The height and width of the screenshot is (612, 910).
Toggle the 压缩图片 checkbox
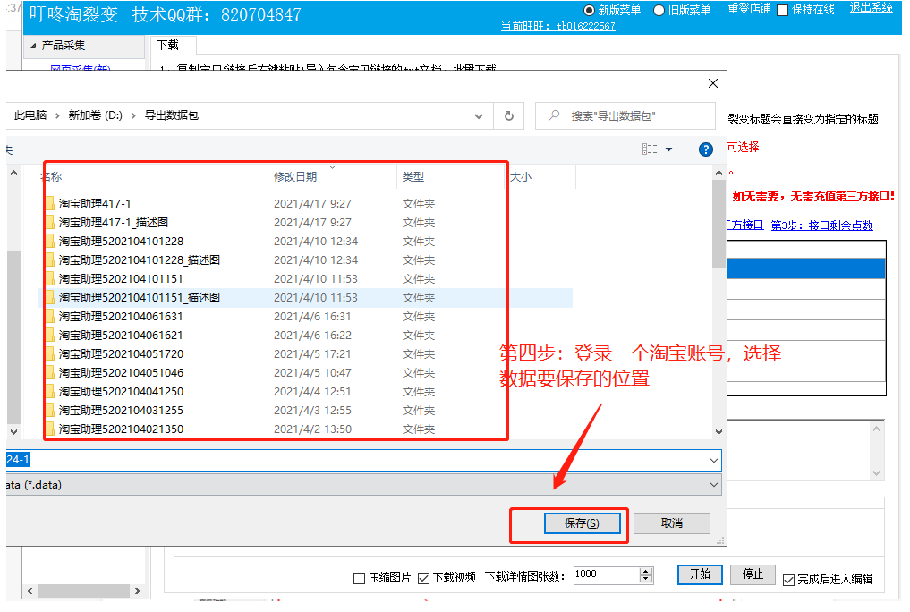(359, 578)
